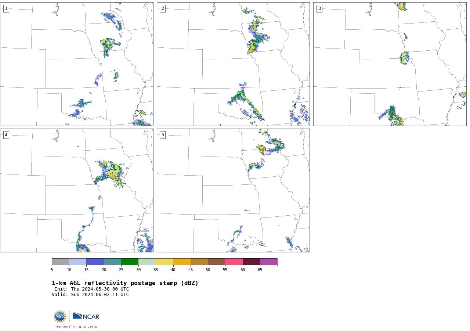Click the NCAR logo
The image size is (470, 331).
pos(86,316)
